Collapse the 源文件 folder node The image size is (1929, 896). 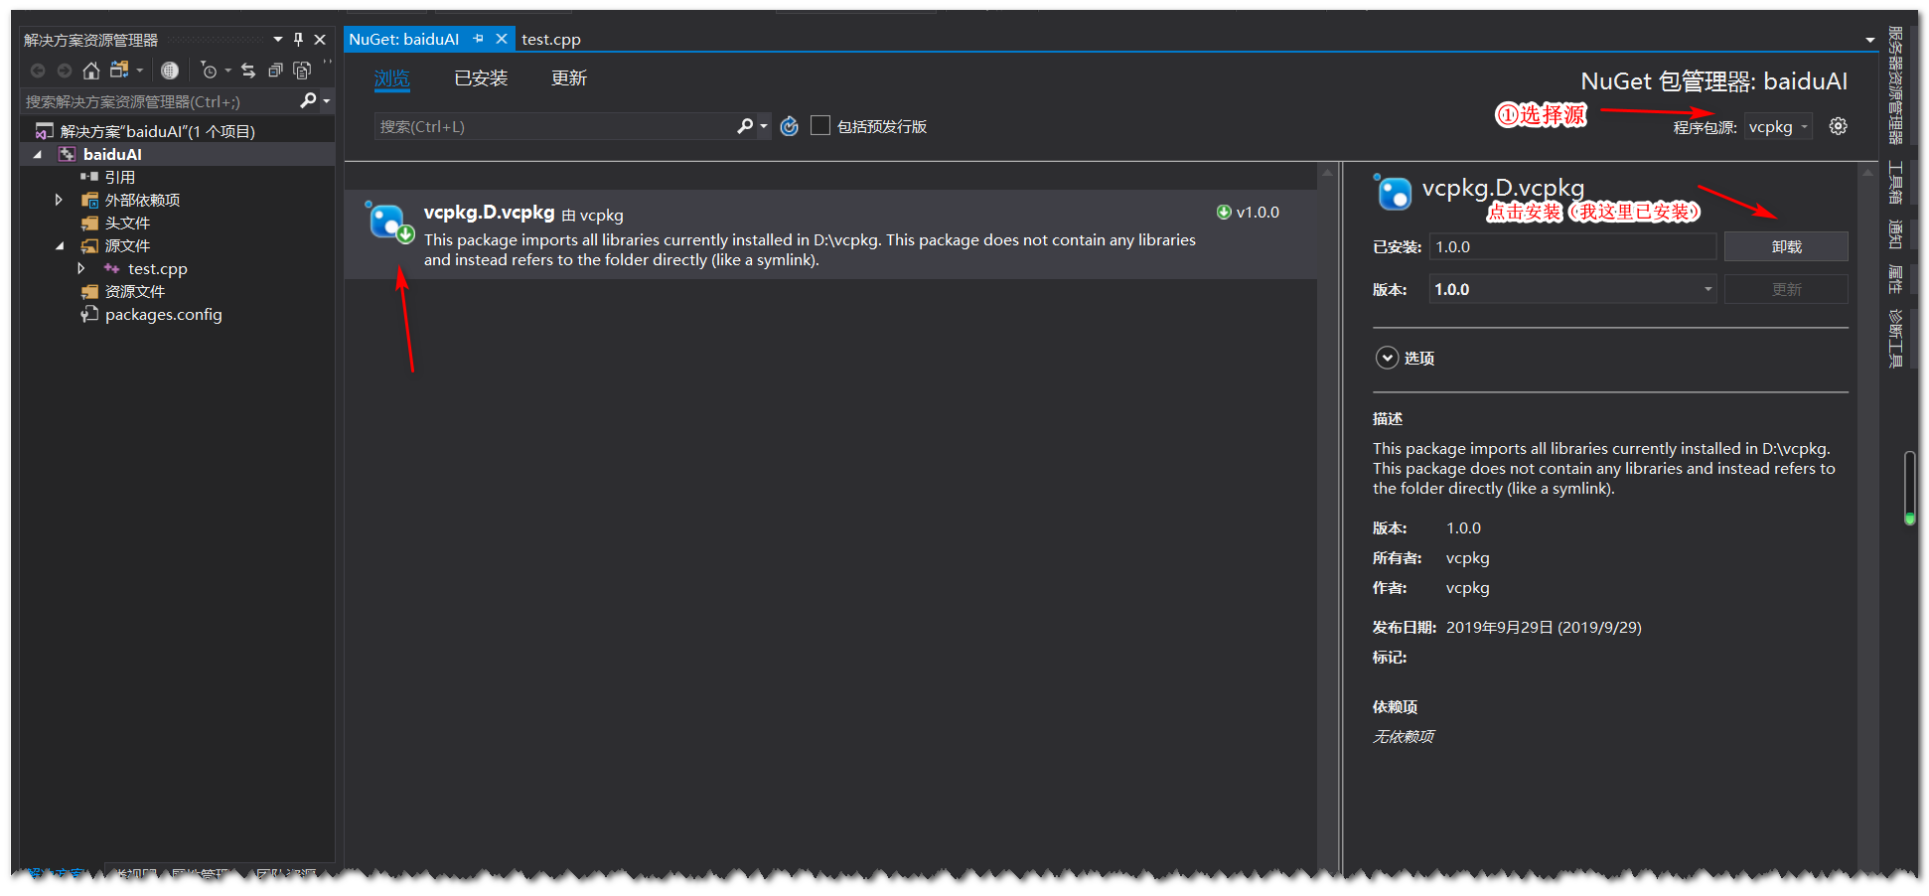click(60, 245)
